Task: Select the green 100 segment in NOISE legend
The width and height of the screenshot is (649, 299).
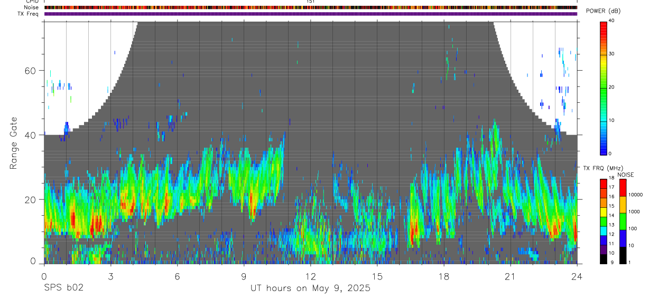Action: [623, 221]
